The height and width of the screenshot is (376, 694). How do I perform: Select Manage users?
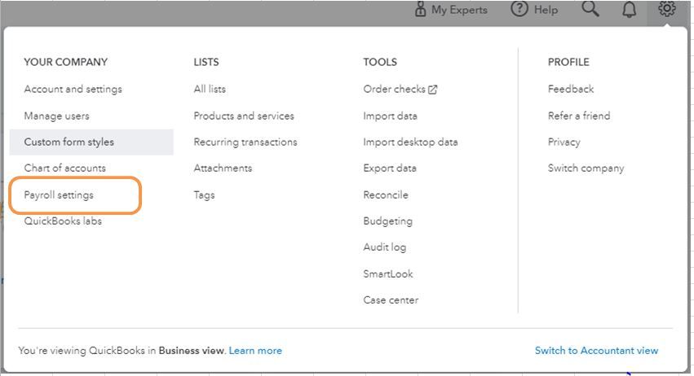tap(56, 116)
